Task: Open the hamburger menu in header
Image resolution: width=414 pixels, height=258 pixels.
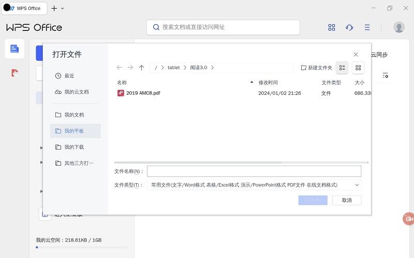Action: tap(367, 27)
